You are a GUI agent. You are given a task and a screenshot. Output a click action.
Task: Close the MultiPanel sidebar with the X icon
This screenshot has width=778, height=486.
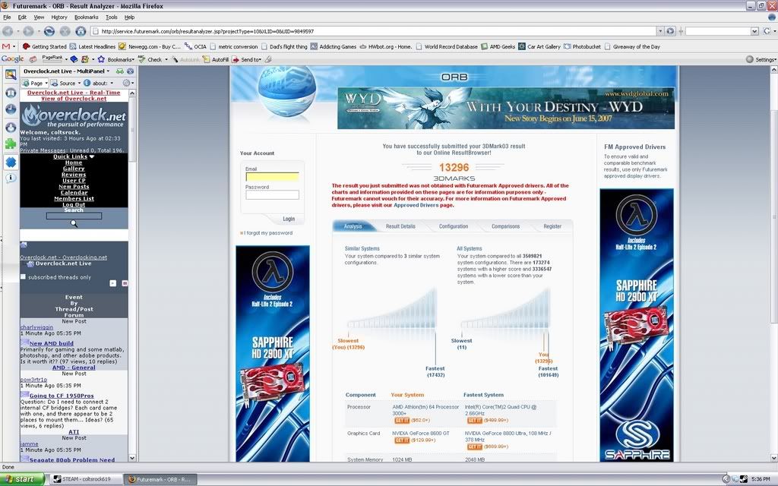pos(130,71)
